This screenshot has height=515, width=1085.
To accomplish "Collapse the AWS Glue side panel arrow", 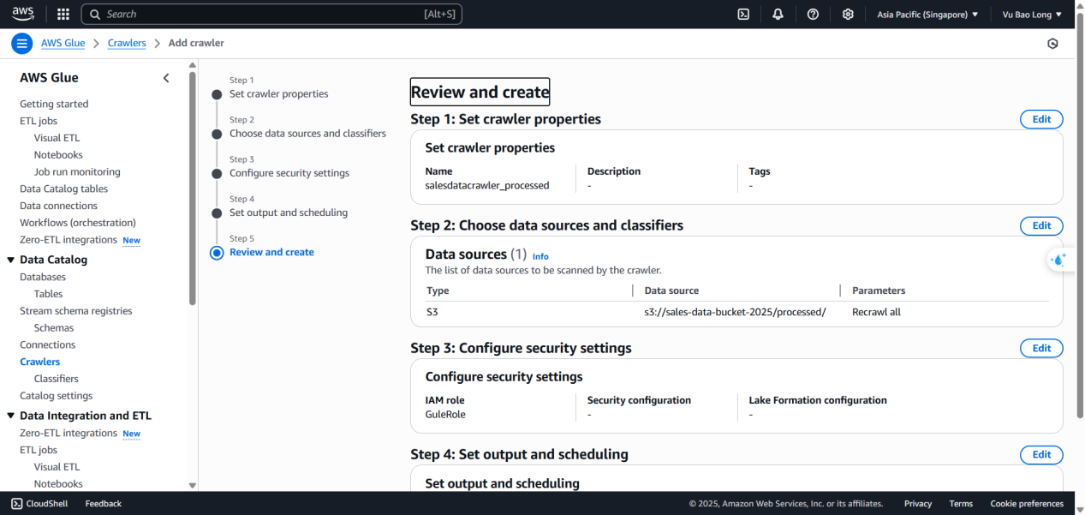I will point(166,78).
